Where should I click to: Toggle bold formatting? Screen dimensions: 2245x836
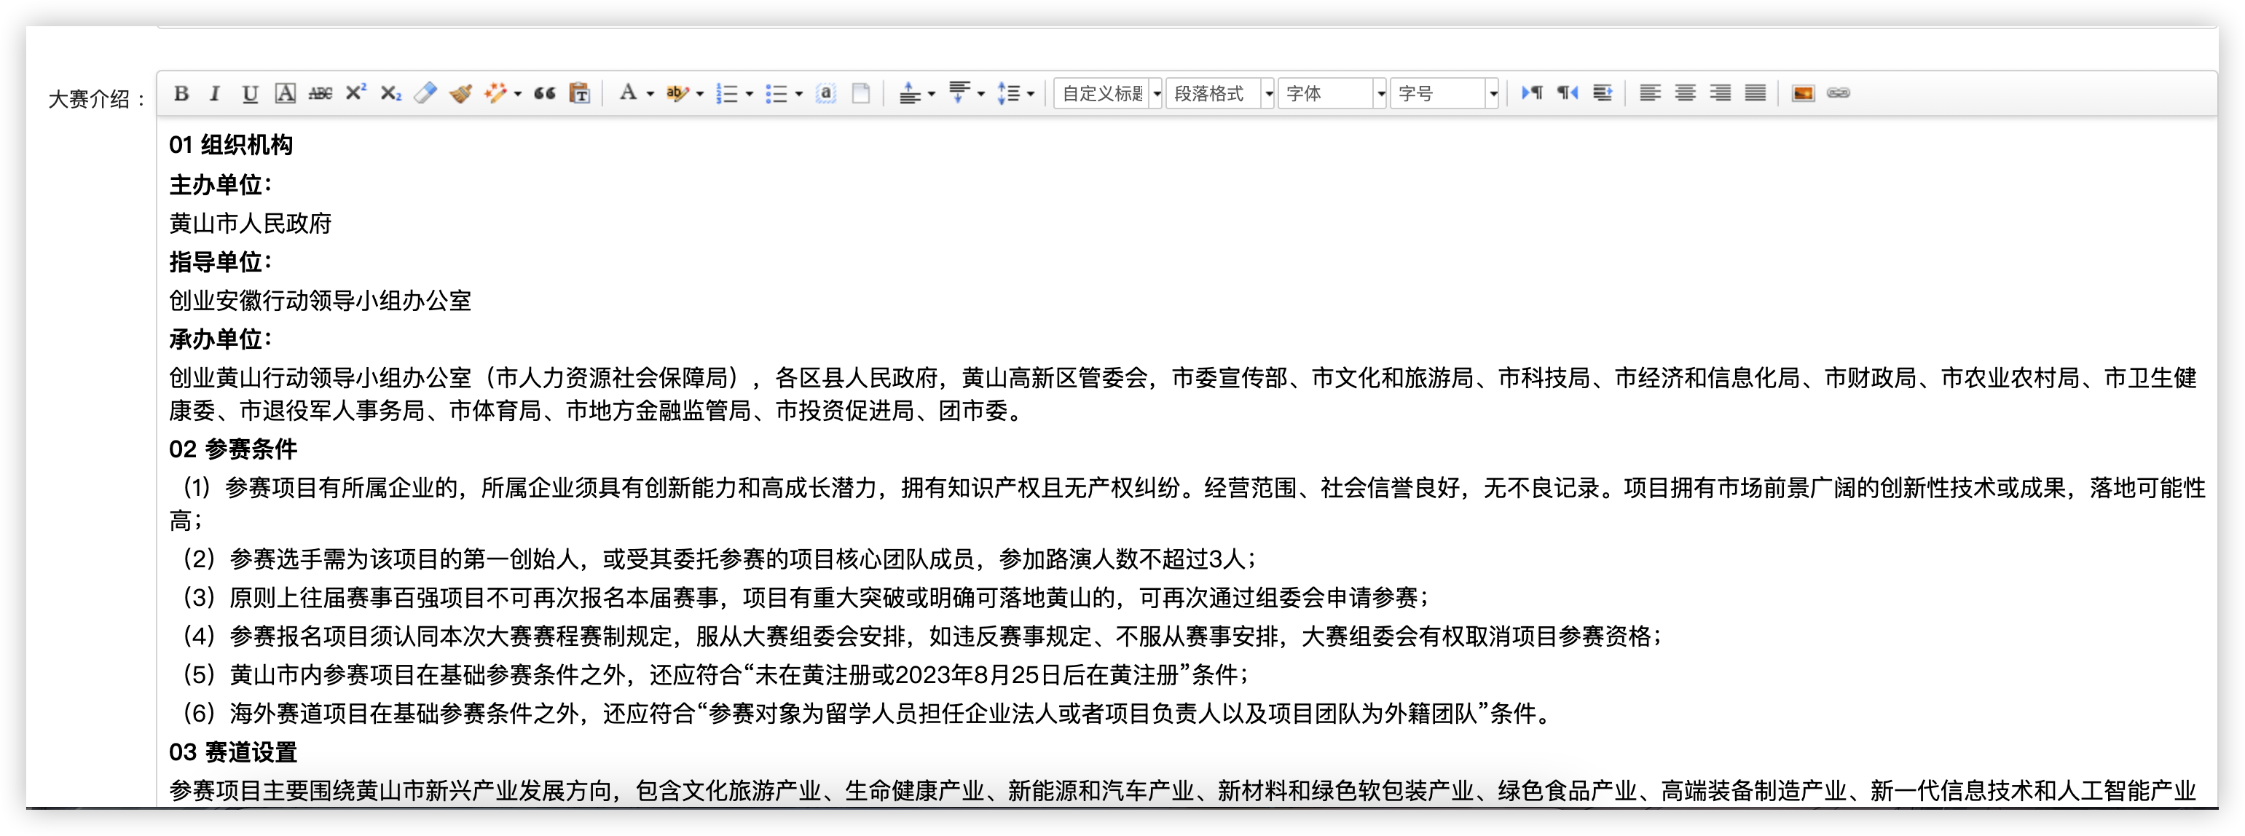click(181, 93)
